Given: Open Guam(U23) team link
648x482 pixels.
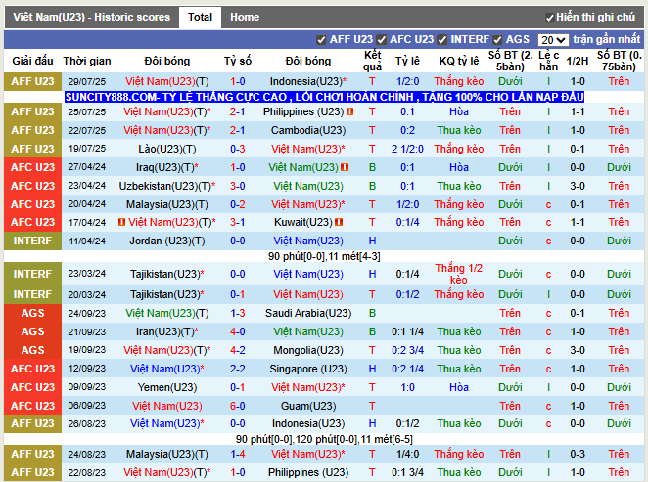Looking at the screenshot, I should tap(308, 406).
